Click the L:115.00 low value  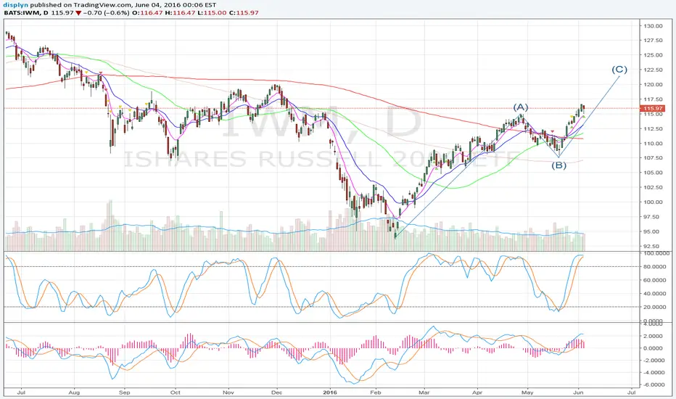(211, 12)
